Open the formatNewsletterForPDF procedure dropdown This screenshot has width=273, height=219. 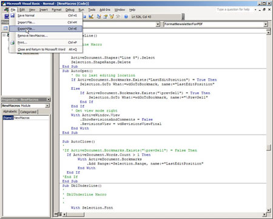pyautogui.click(x=266, y=24)
